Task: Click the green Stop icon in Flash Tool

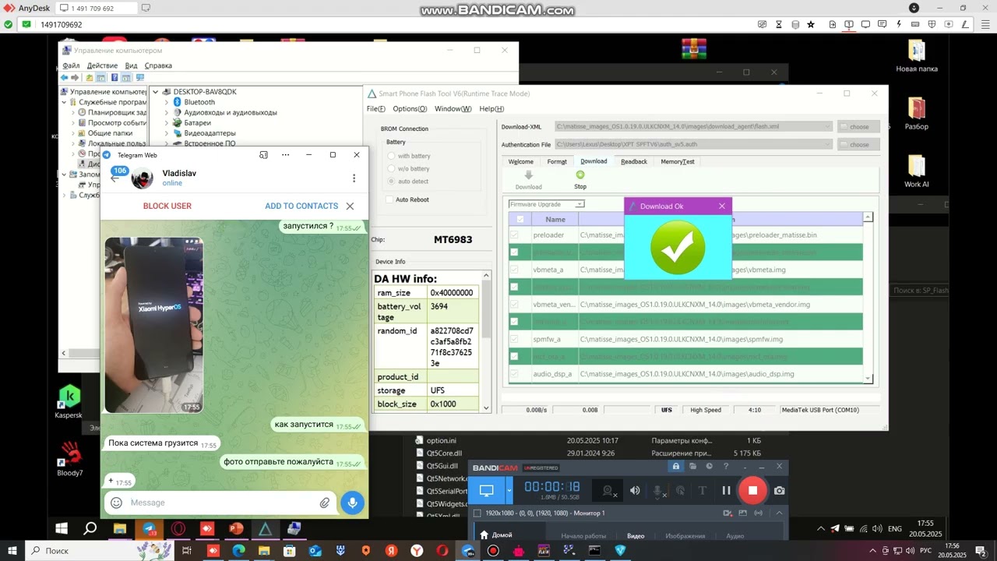Action: (x=580, y=175)
